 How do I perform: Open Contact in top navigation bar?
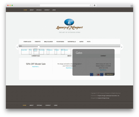(47, 10)
